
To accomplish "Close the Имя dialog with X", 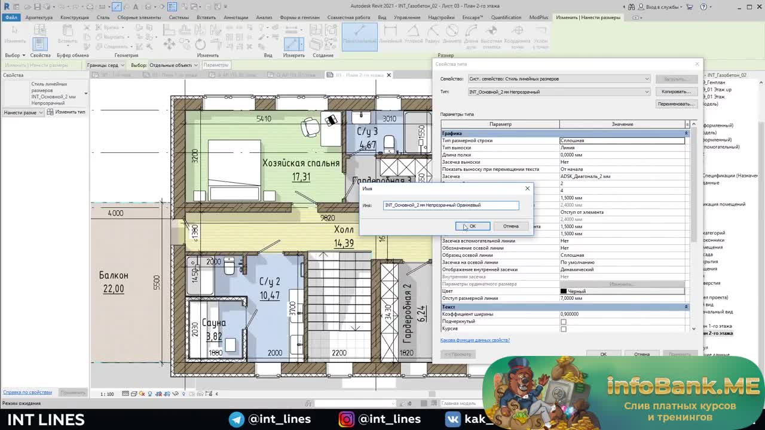I will [527, 189].
